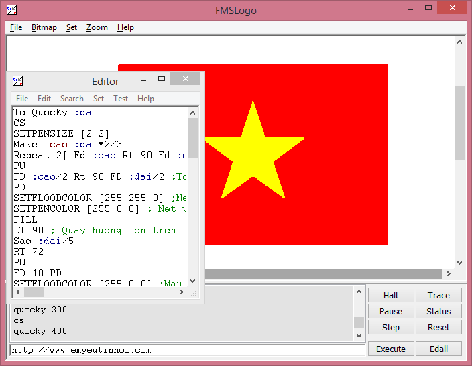
Task: Click the Editor resize grip corner
Action: [194, 294]
